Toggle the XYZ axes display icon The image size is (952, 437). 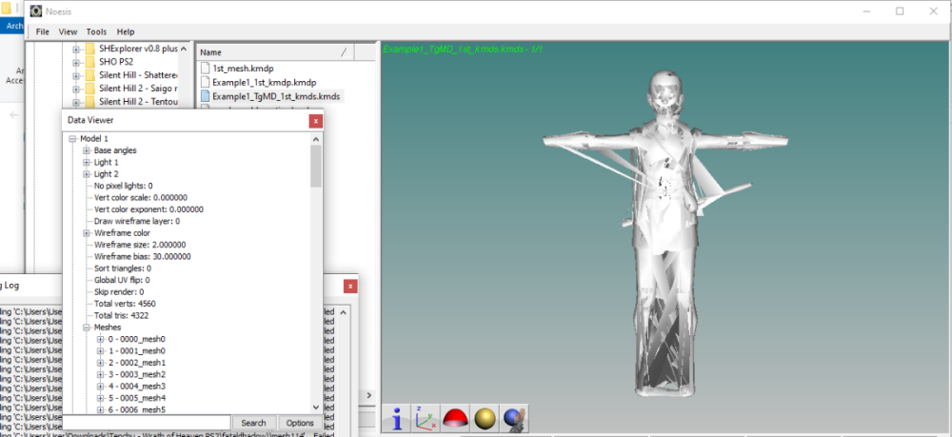tap(426, 419)
